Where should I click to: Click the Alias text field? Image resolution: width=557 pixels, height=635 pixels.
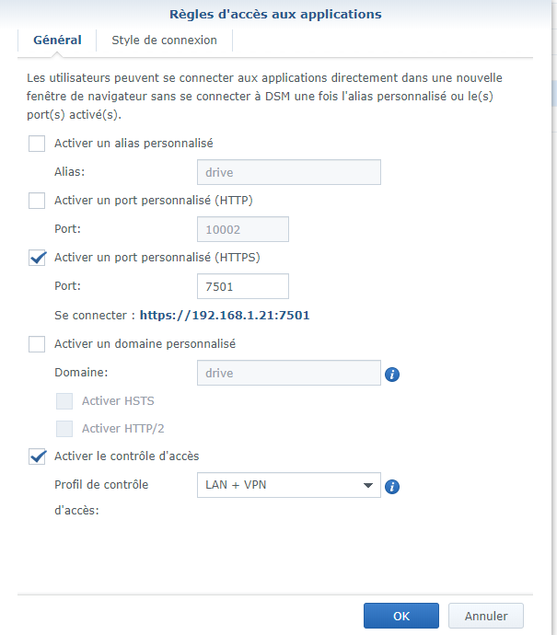(288, 172)
